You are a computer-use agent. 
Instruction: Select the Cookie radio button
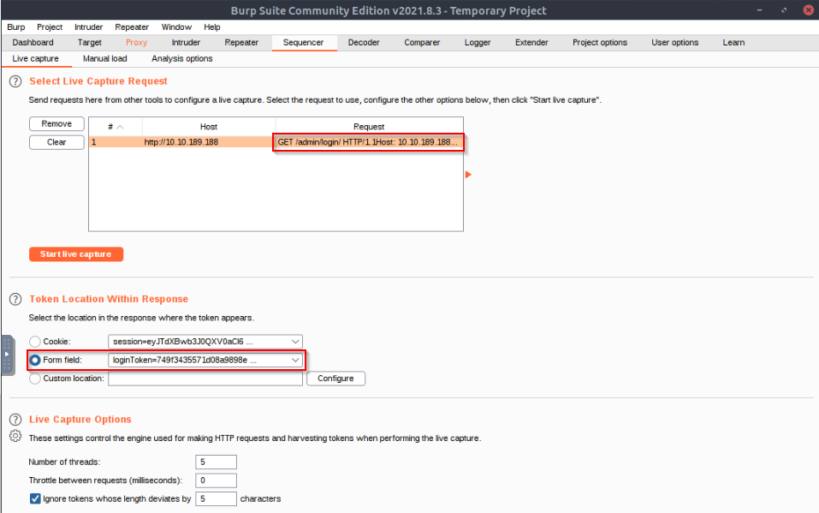coord(35,342)
